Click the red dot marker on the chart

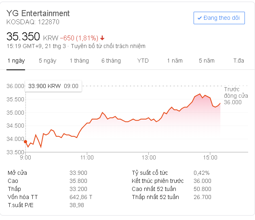(x=25, y=142)
